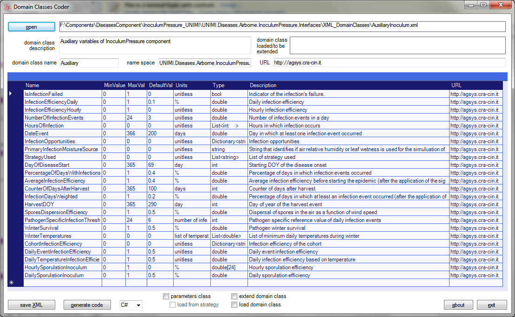Viewport: 515px width, 317px height.
Task: Click the new-row asterisk marker
Action: [x=12, y=283]
